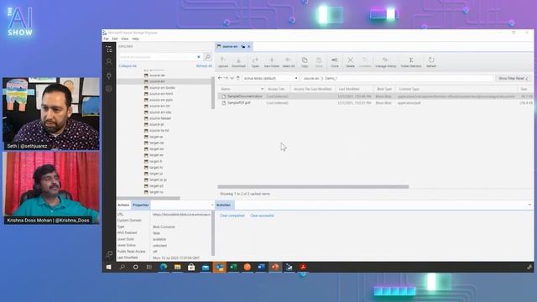537x302 pixels.
Task: Click the Clear completed link
Action: pyautogui.click(x=232, y=216)
